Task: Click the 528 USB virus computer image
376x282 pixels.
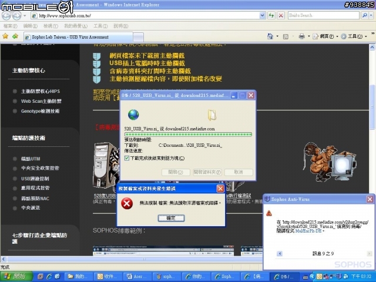Action: click(106, 166)
